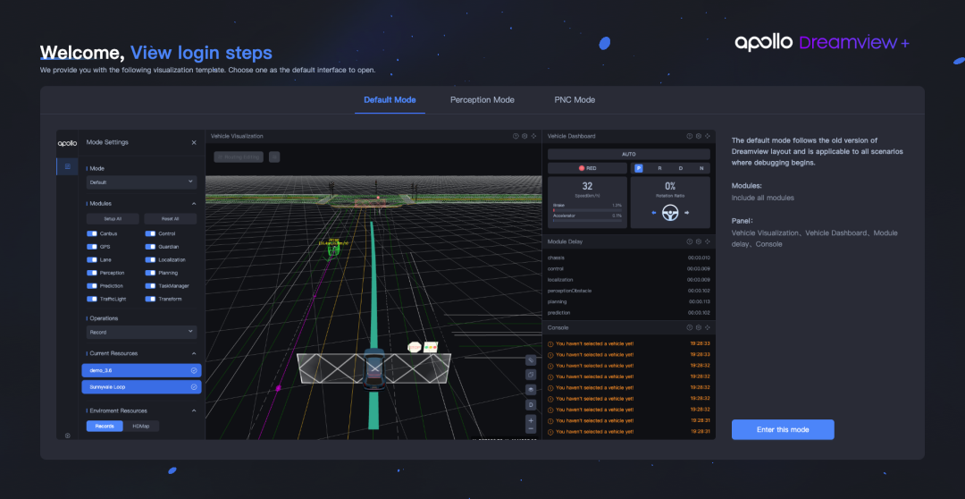The image size is (965, 499).
Task: Toggle the Canbus module switch
Action: 92,233
